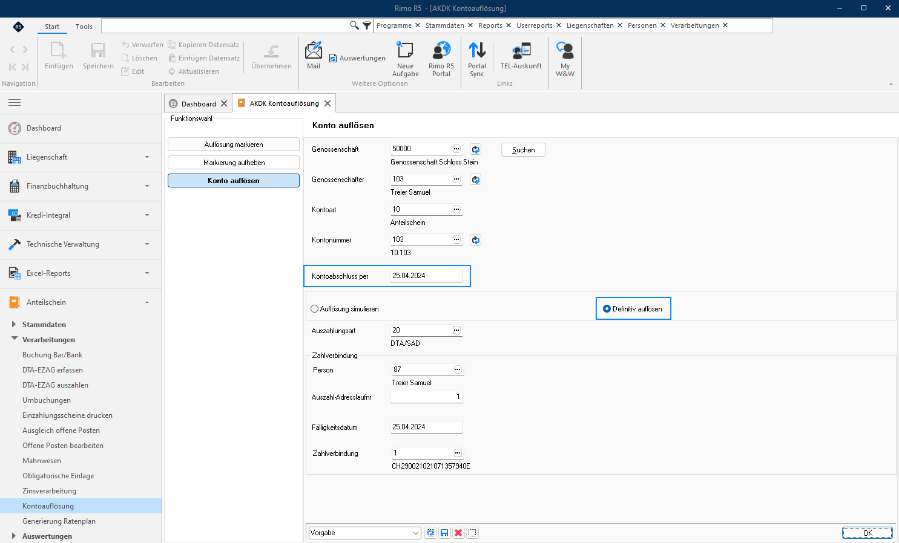The height and width of the screenshot is (543, 899).
Task: Open My W&W from the ribbon
Action: pos(565,59)
